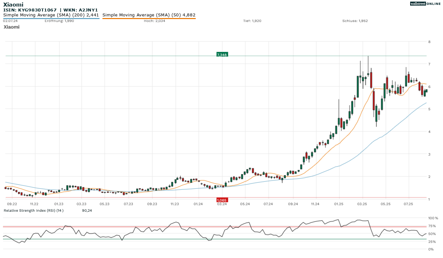Click the 09.24 date axis label
443x258 pixels.
point(293,204)
